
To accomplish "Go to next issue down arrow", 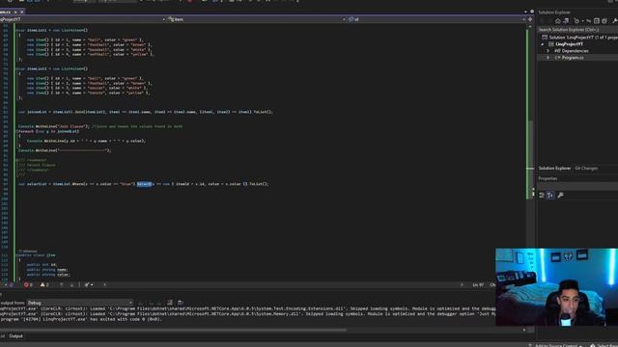I will coord(71,285).
